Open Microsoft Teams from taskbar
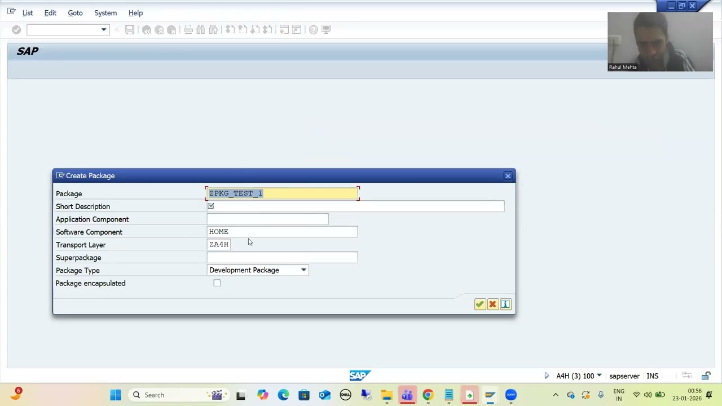Image resolution: width=722 pixels, height=406 pixels. (407, 395)
